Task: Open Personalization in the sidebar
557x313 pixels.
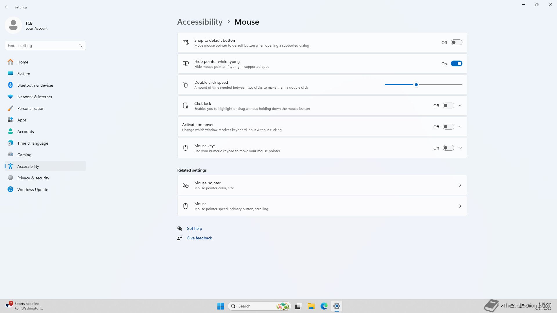Action: pos(31,108)
